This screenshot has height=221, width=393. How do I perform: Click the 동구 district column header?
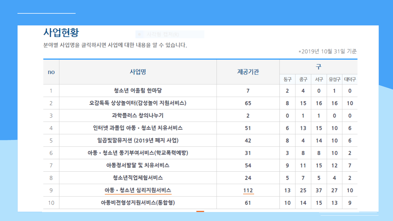[x=287, y=79]
